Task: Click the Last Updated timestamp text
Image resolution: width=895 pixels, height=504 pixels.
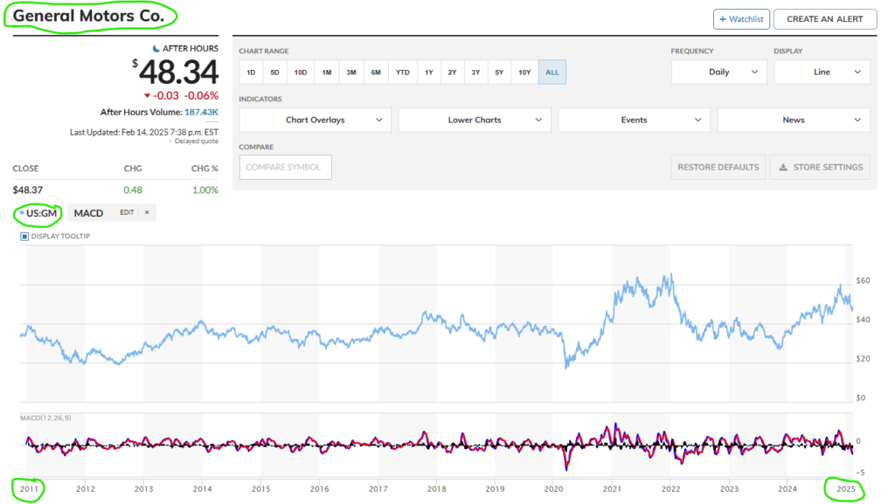Action: point(144,132)
